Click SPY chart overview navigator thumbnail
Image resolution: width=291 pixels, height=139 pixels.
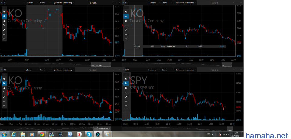coord(230,129)
